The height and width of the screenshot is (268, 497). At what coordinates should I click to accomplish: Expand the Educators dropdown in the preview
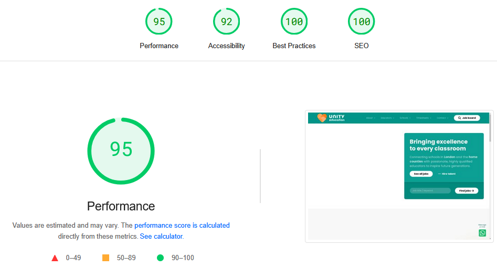(x=387, y=118)
